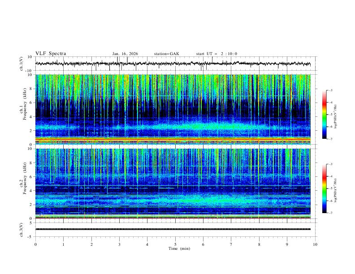This screenshot has width=355, height=274.
Task: Click tick label "3" on the Time axis
Action: tap(119, 244)
